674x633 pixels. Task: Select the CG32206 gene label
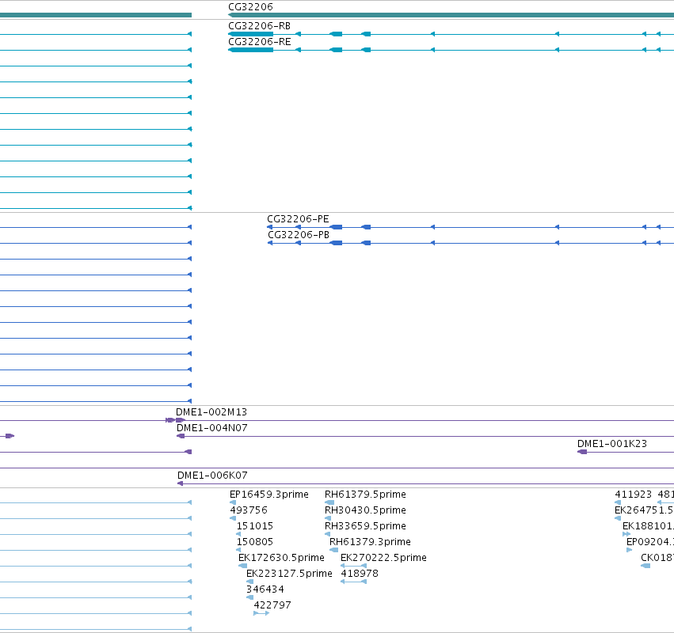[250, 7]
